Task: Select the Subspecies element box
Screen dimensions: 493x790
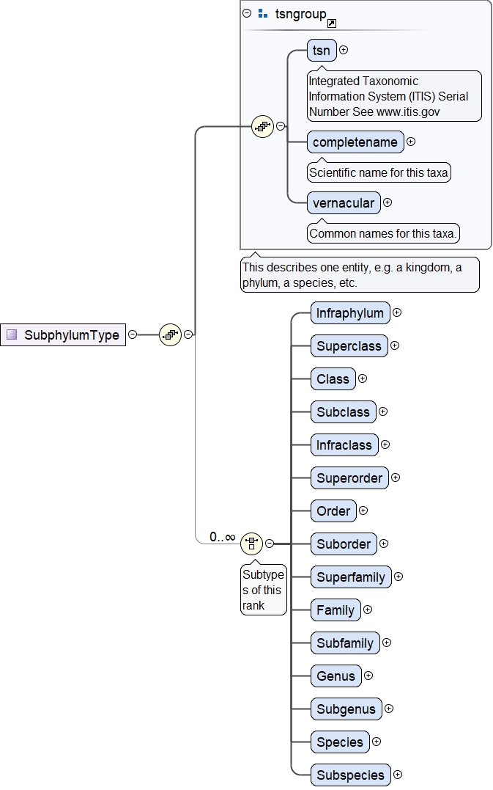Action: click(351, 775)
